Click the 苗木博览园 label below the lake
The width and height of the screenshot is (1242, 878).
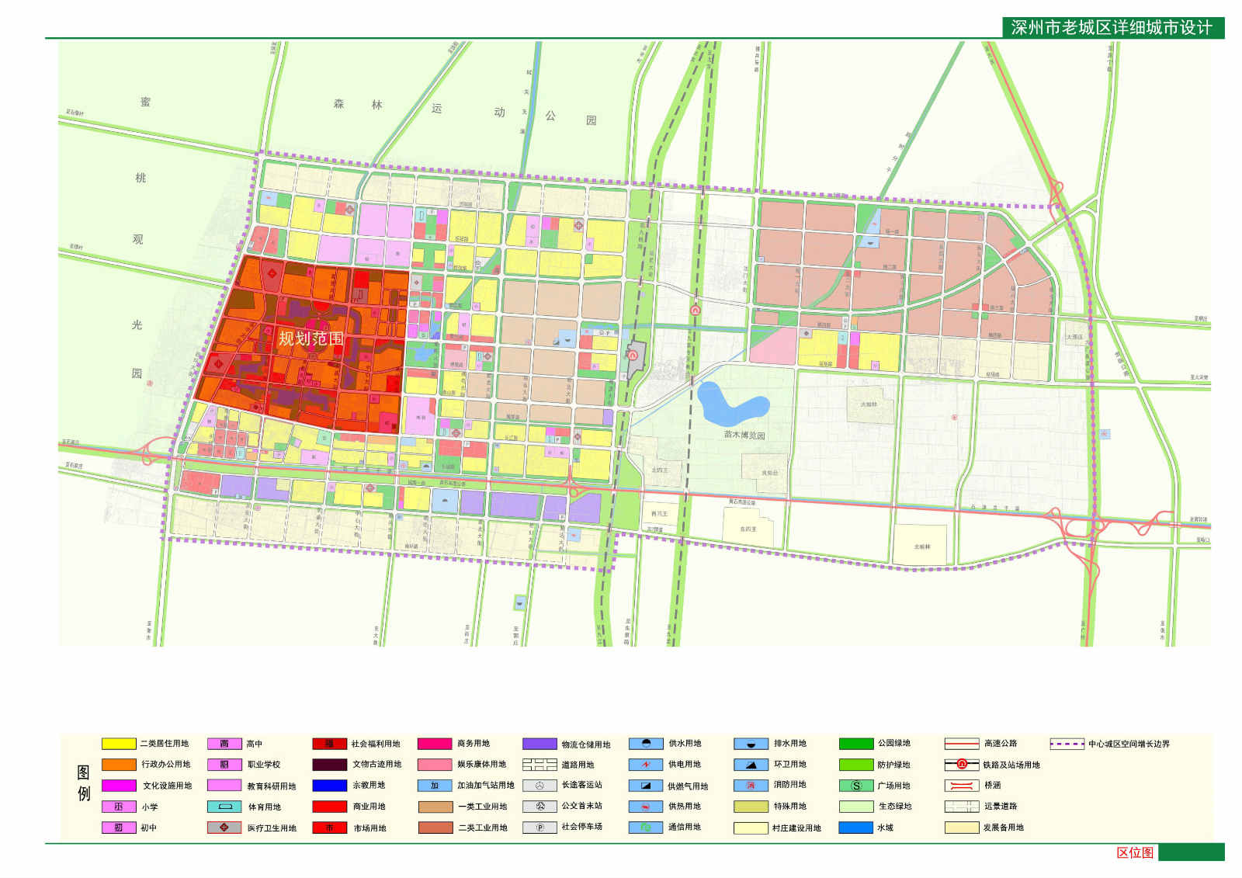point(744,435)
